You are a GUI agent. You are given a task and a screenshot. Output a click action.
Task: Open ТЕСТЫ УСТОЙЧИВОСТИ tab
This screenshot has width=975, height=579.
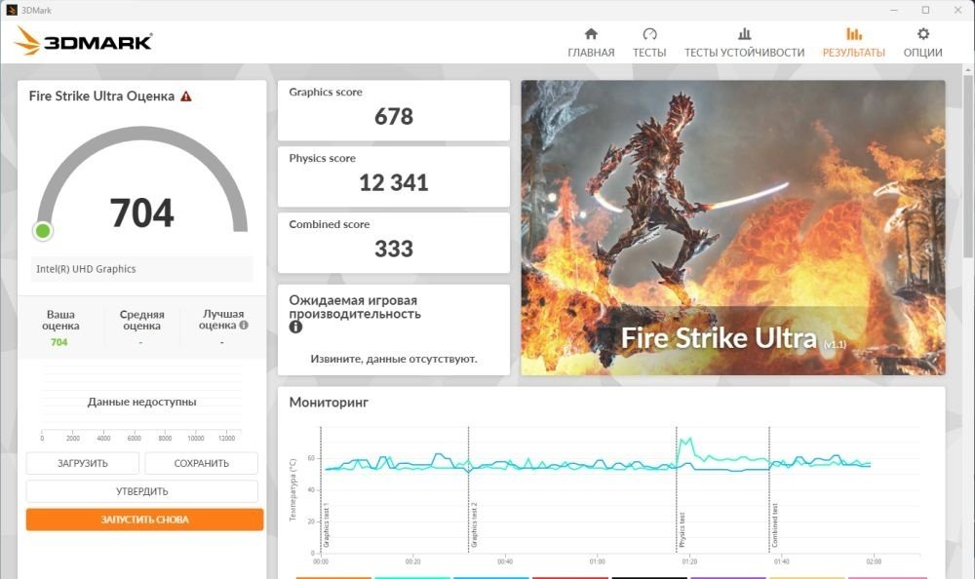click(x=744, y=43)
